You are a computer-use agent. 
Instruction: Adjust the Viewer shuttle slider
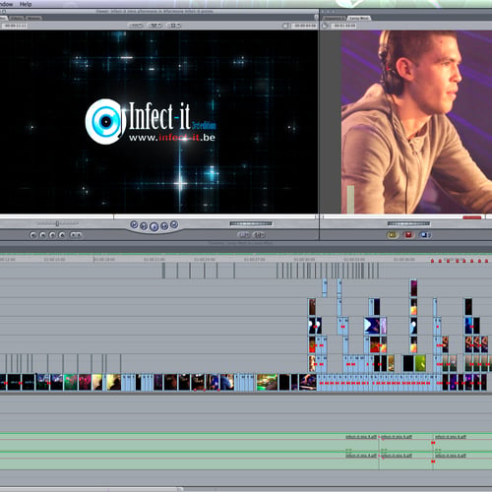[57, 223]
